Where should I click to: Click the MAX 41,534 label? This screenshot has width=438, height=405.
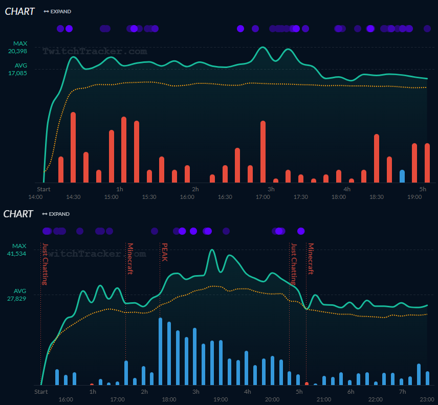17,250
